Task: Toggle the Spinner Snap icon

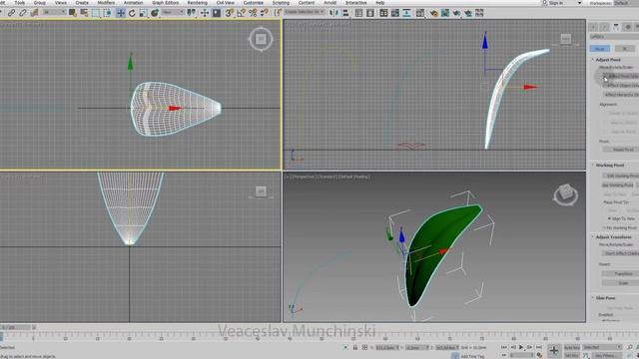Action: [265, 13]
